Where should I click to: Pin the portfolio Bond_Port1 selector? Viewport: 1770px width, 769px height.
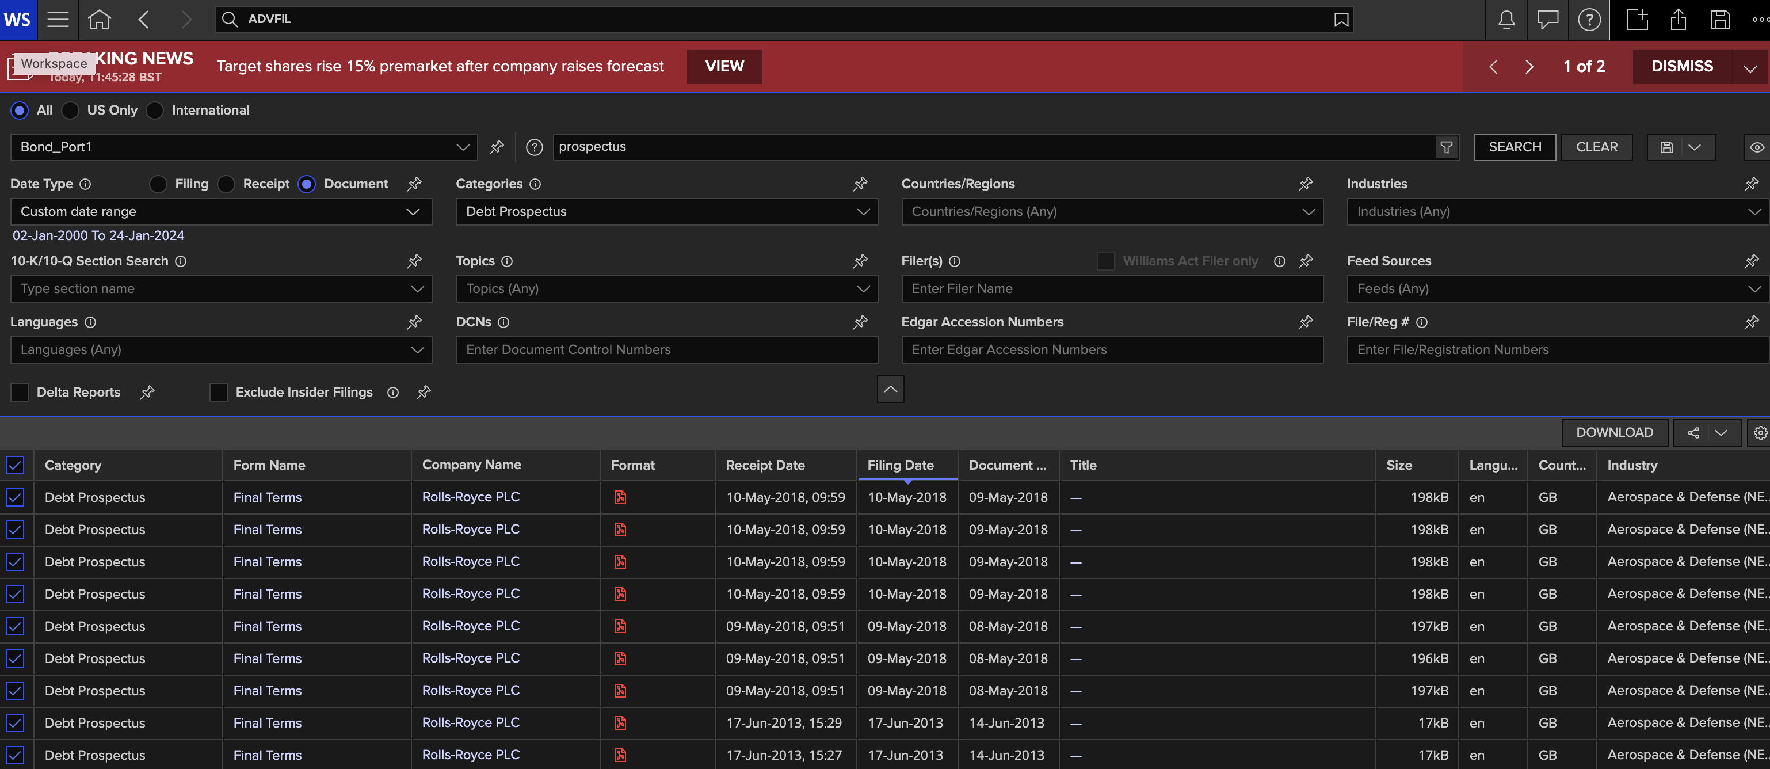point(496,147)
